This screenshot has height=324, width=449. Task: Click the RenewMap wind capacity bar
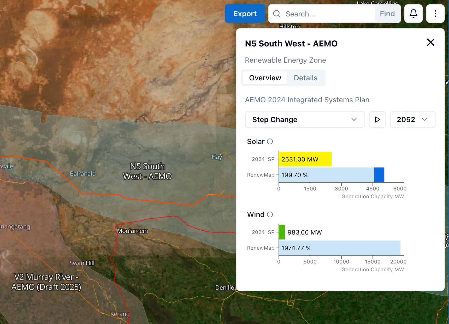point(339,248)
